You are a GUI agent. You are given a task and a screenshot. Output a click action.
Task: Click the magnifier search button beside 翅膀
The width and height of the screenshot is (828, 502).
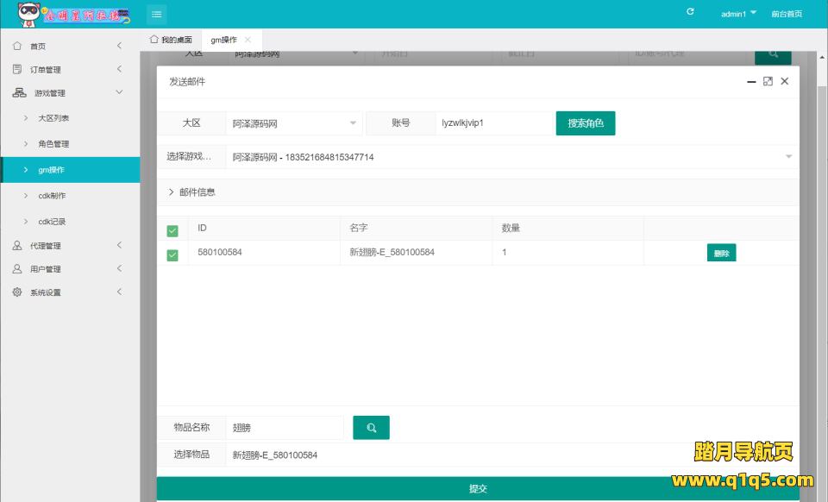point(371,428)
